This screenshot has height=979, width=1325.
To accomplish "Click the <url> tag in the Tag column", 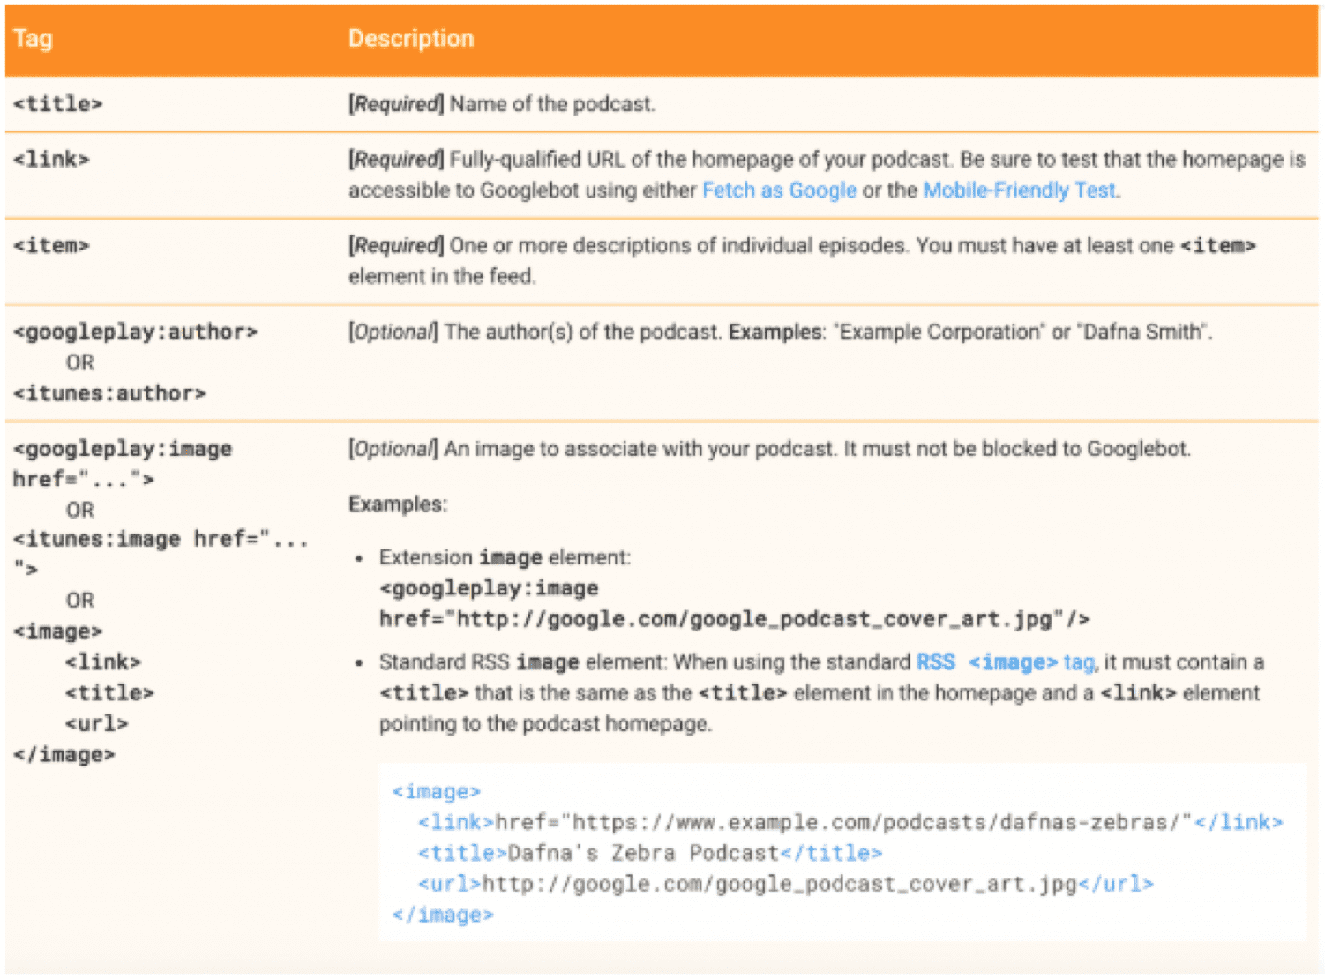I will (x=96, y=724).
